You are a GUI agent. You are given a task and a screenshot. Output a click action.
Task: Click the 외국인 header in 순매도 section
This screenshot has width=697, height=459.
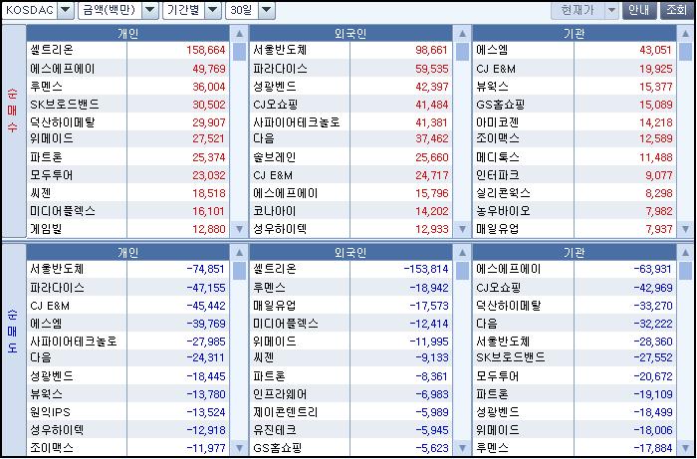tap(350, 252)
